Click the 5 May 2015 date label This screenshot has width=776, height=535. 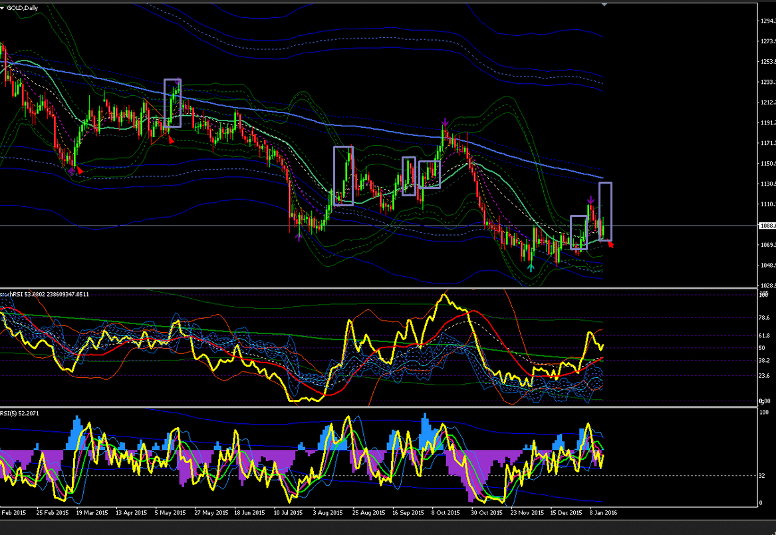pos(170,512)
